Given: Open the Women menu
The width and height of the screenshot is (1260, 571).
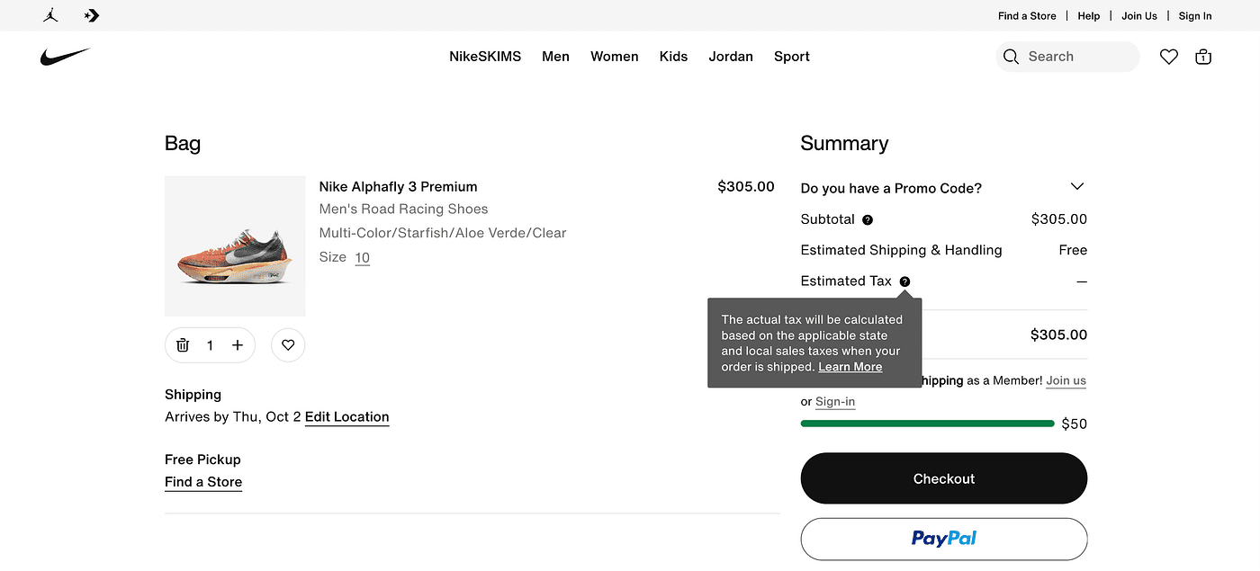Looking at the screenshot, I should (615, 57).
